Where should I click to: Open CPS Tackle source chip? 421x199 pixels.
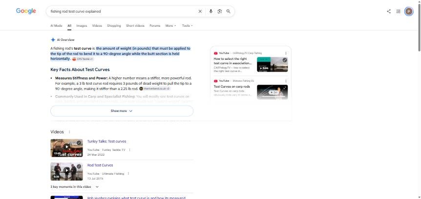tap(83, 59)
